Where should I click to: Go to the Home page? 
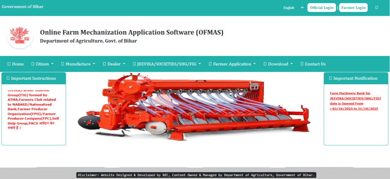tap(18, 64)
